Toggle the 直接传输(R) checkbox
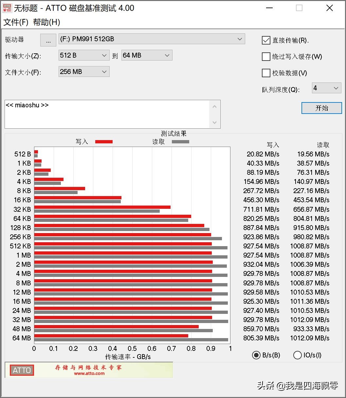This screenshot has width=346, height=398. [x=266, y=40]
